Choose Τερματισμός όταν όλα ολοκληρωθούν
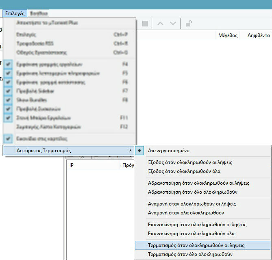 [x=203, y=254]
